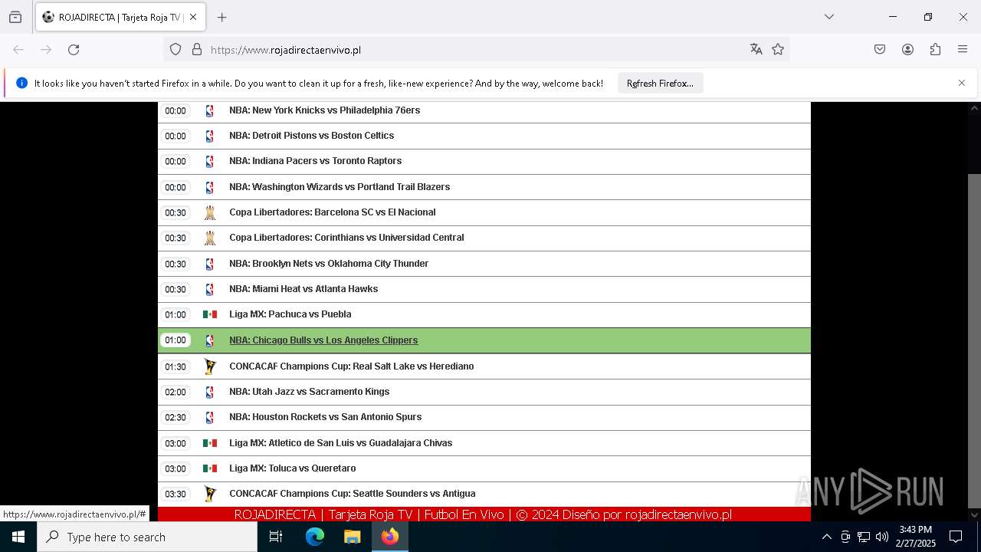
Task: Expand the list all tabs chevron
Action: [x=828, y=17]
